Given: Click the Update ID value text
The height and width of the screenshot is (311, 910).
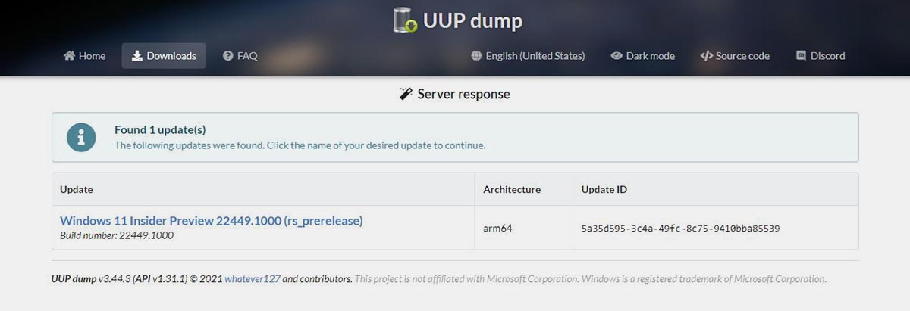Looking at the screenshot, I should tap(680, 228).
